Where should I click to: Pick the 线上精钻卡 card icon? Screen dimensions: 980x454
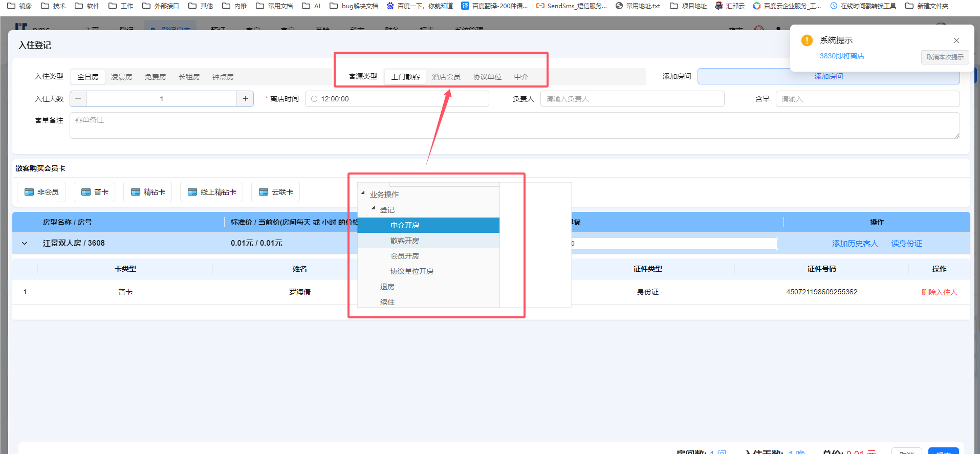192,192
